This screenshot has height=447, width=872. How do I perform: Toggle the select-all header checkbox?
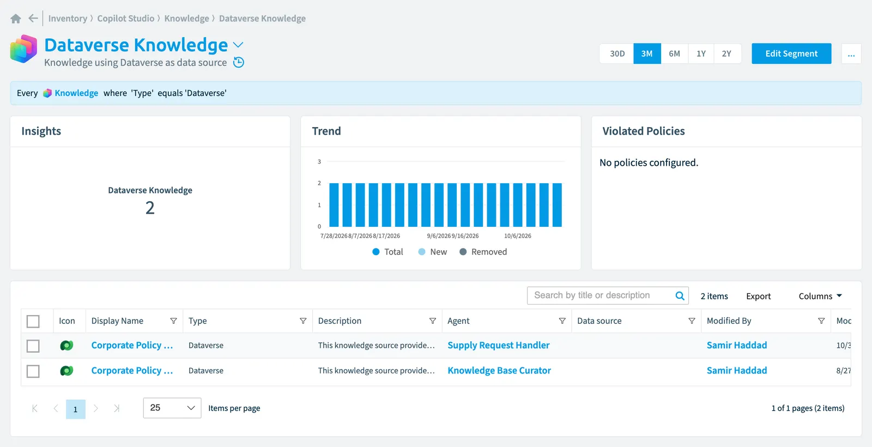pos(33,322)
